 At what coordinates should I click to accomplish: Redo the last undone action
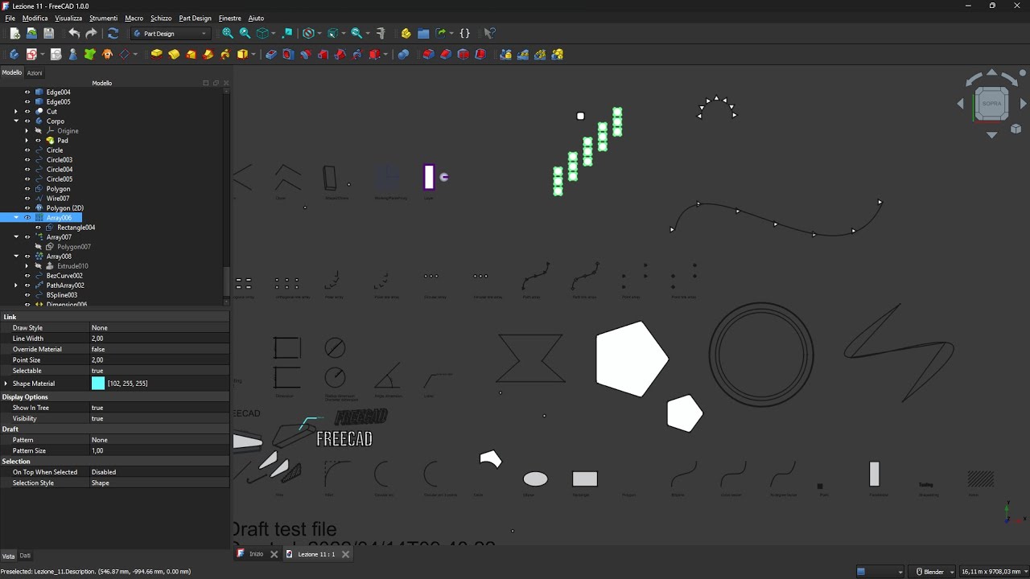pyautogui.click(x=91, y=33)
